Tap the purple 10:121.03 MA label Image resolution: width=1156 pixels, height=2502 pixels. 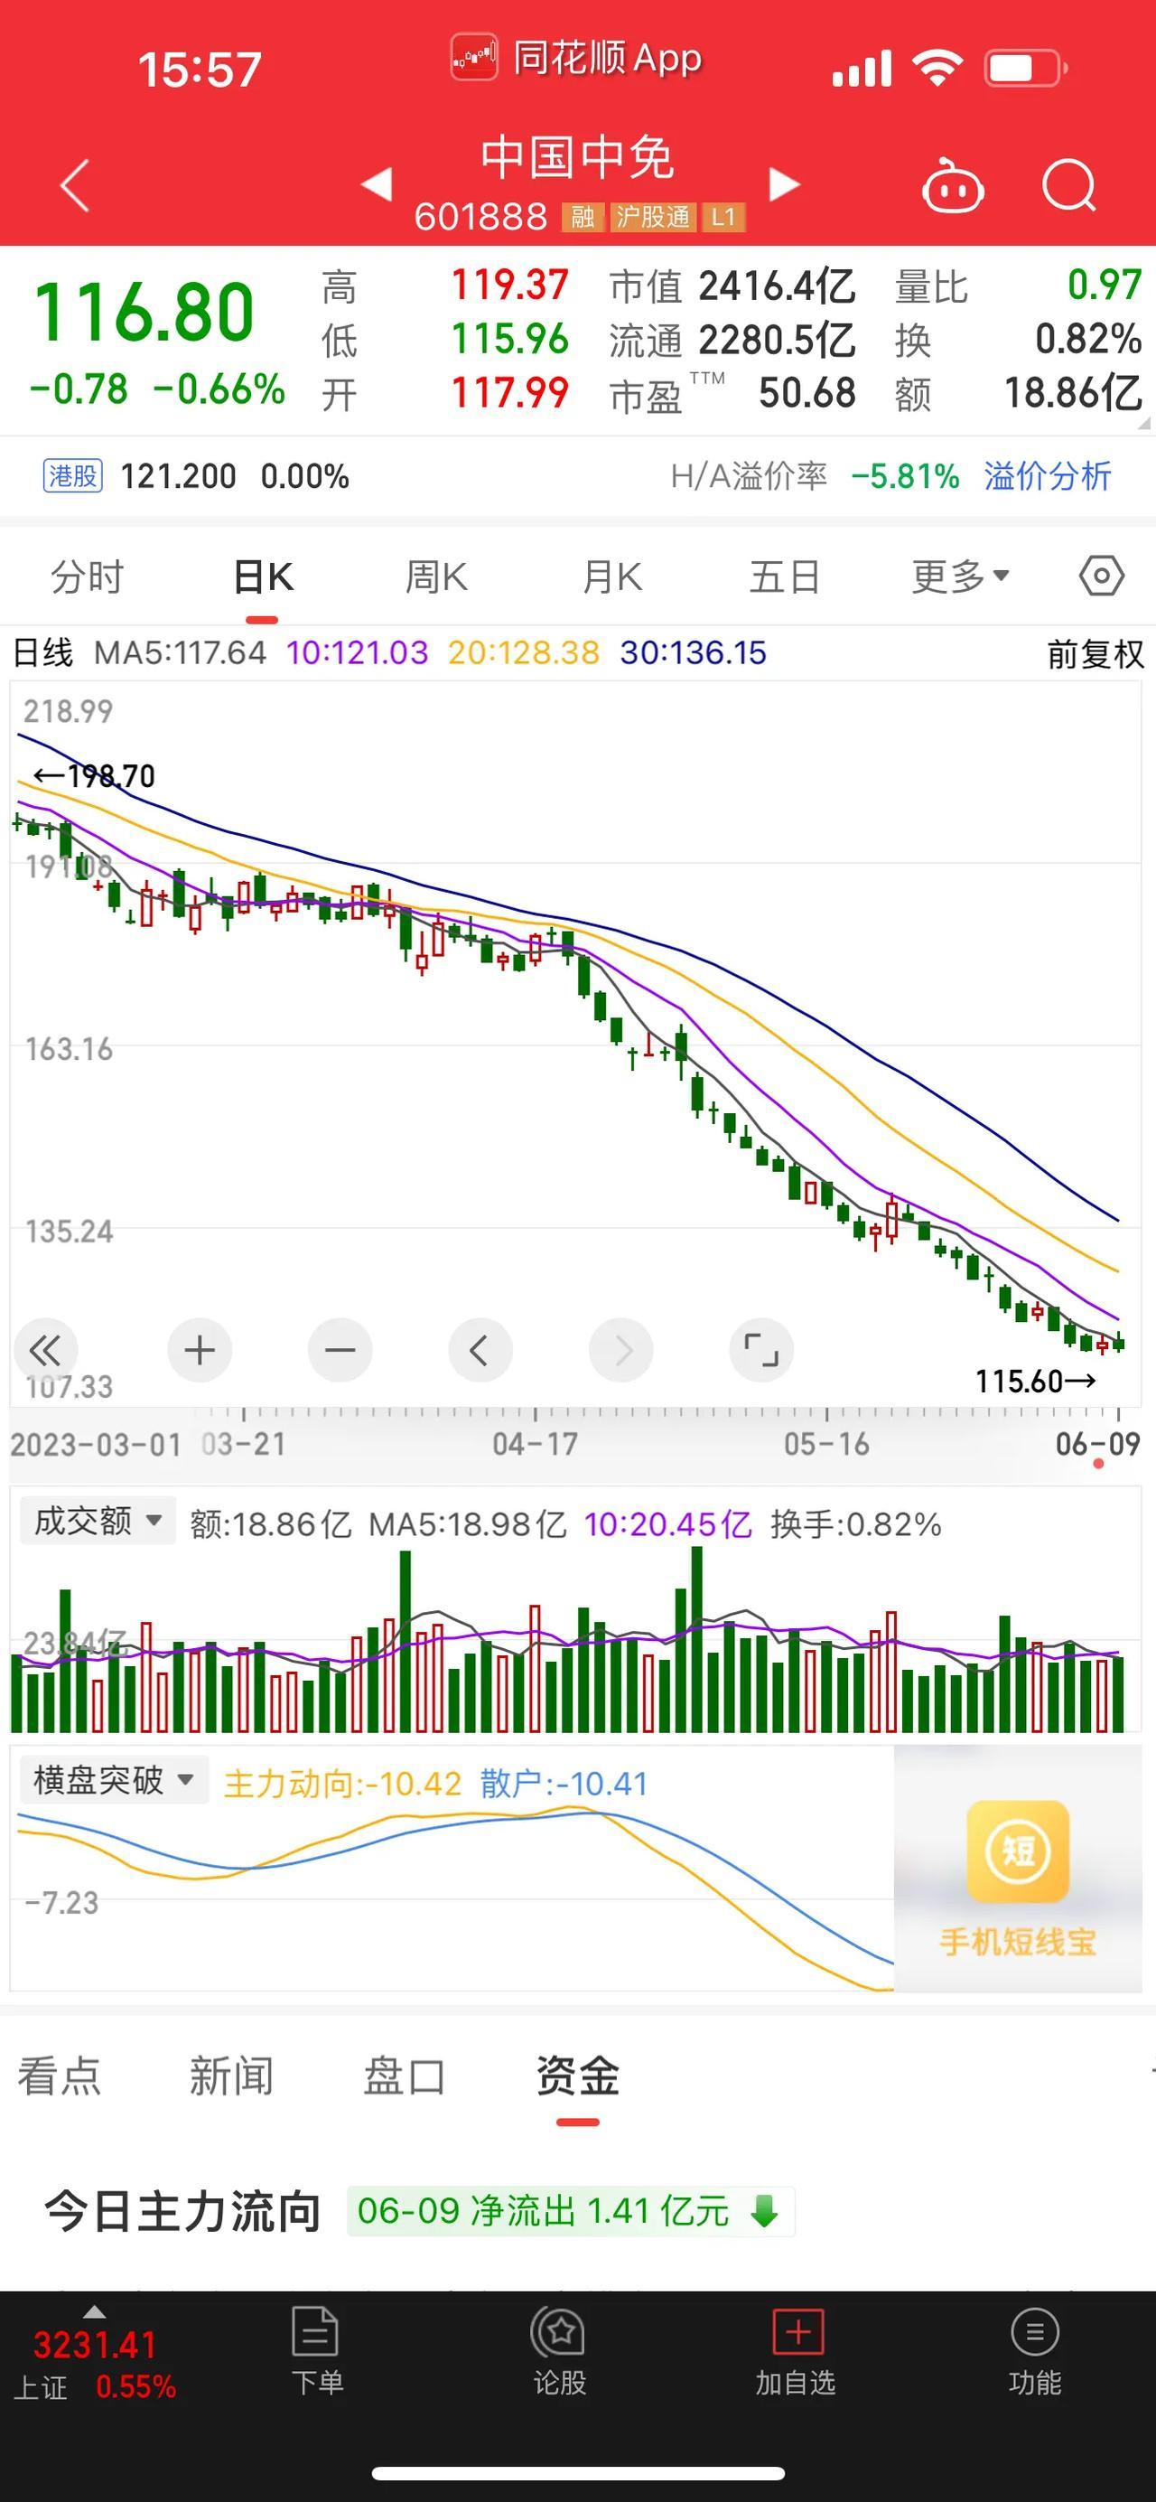(x=357, y=652)
